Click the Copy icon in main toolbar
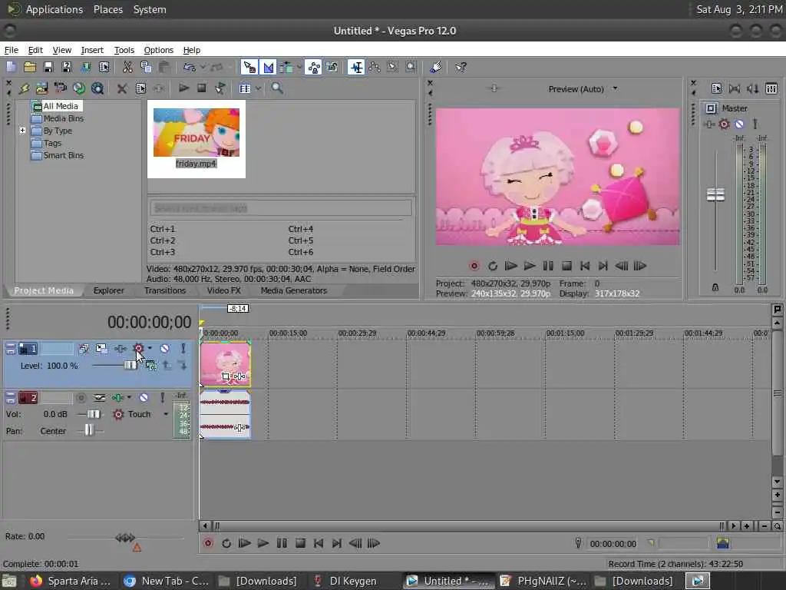This screenshot has width=786, height=590. (146, 67)
